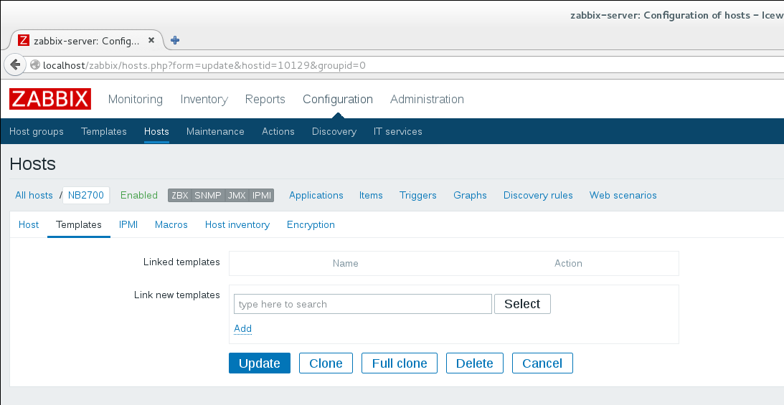Click the IPMI availability indicator
The image size is (784, 405).
(262, 195)
